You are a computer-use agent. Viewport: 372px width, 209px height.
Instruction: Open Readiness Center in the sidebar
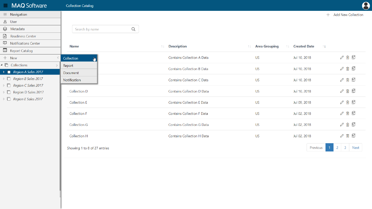30,36
